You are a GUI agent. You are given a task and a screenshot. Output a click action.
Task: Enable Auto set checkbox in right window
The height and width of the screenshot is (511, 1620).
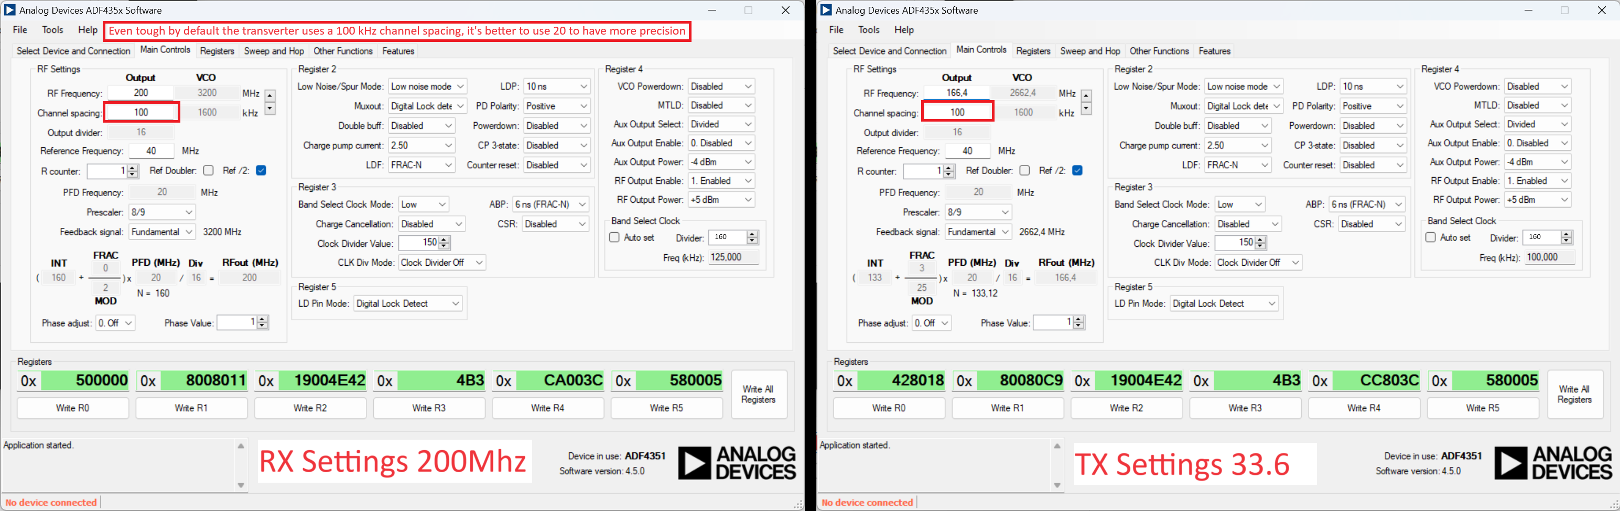[x=1431, y=237]
